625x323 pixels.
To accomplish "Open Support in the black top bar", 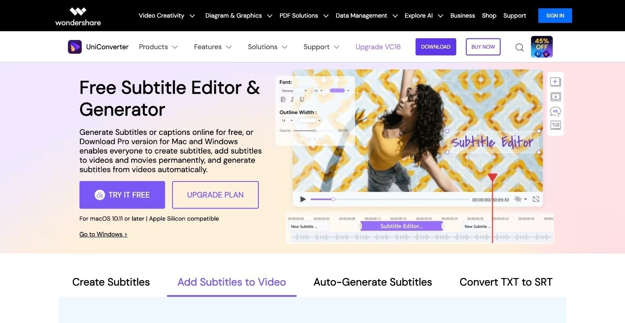I will click(515, 16).
